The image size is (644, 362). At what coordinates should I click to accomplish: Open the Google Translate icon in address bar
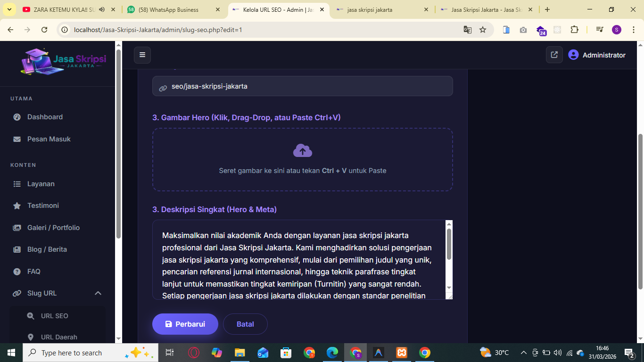[x=467, y=29]
